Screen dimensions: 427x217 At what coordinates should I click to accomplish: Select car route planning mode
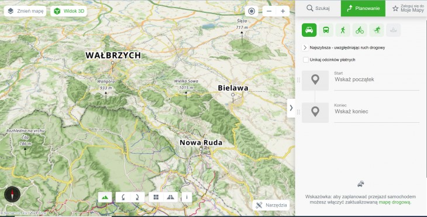tap(309, 30)
